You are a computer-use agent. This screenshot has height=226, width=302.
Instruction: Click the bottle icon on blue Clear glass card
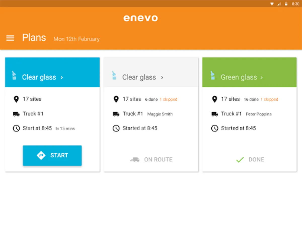[14, 75]
